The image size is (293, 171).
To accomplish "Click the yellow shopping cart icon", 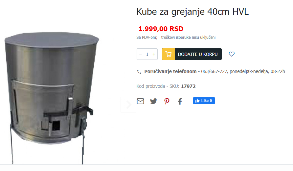I will [169, 54].
